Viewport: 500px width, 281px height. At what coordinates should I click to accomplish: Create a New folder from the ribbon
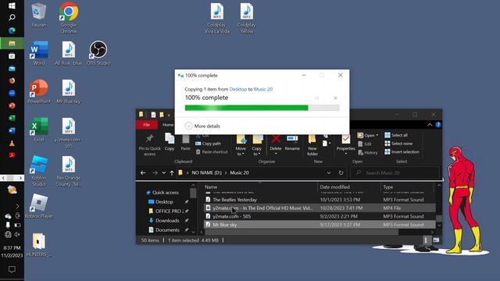point(312,144)
